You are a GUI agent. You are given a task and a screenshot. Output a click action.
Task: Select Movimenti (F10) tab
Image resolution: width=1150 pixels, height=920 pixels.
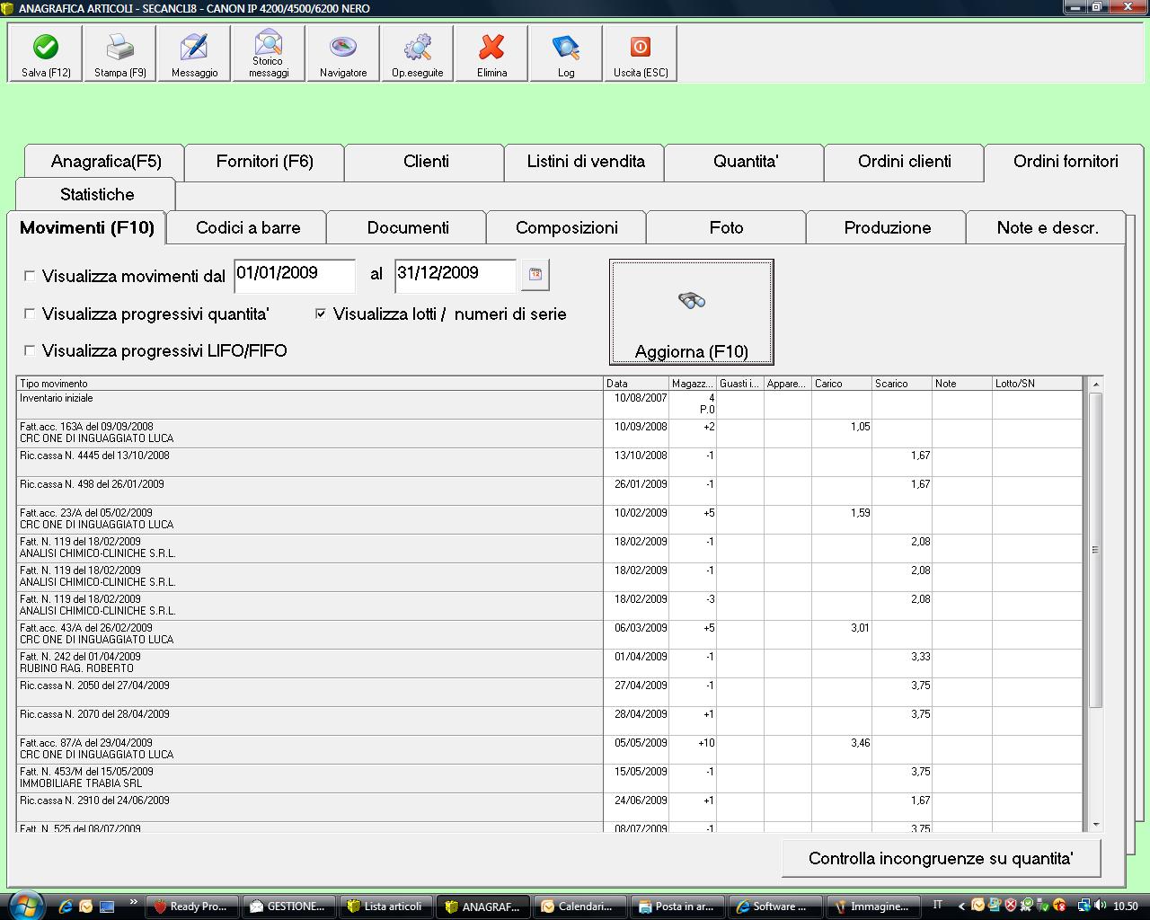click(87, 227)
